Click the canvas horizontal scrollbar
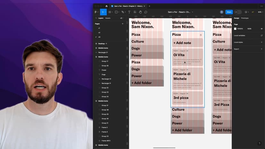 point(164,148)
